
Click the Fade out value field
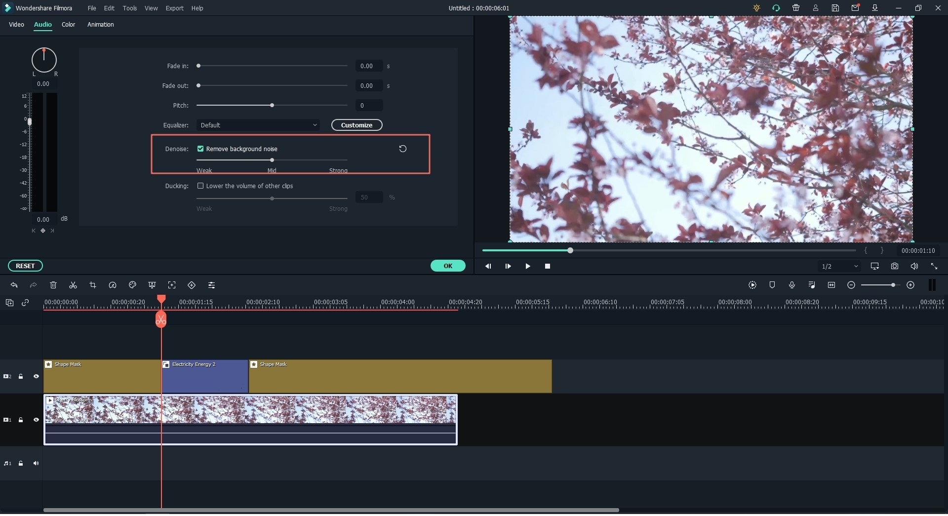click(369, 86)
